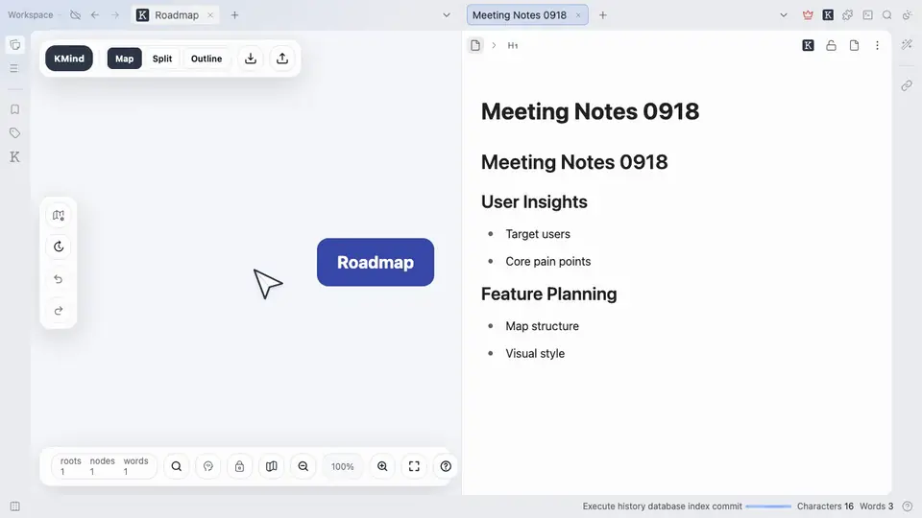Click the redo arrow in left toolbar
922x518 pixels.
pos(59,311)
